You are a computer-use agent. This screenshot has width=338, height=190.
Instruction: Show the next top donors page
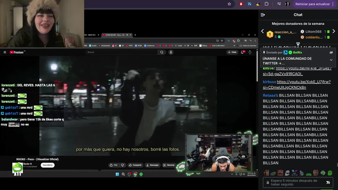[334, 31]
